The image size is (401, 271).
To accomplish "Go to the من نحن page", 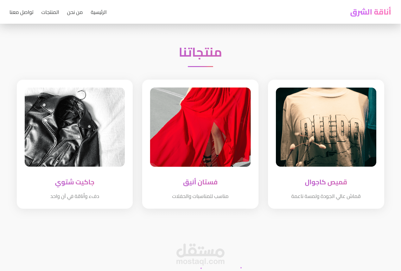I will pos(75,12).
